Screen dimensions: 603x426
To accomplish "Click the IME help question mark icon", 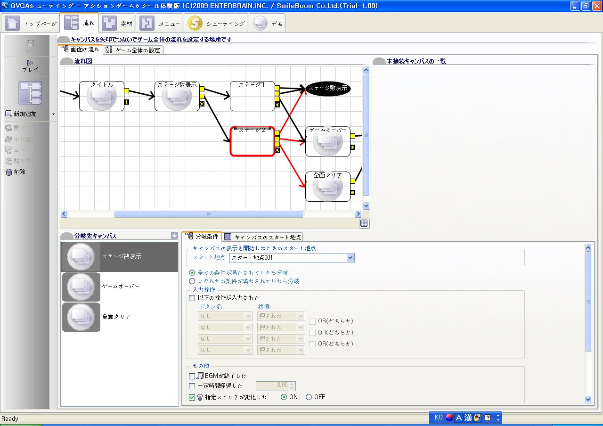I will (x=488, y=418).
